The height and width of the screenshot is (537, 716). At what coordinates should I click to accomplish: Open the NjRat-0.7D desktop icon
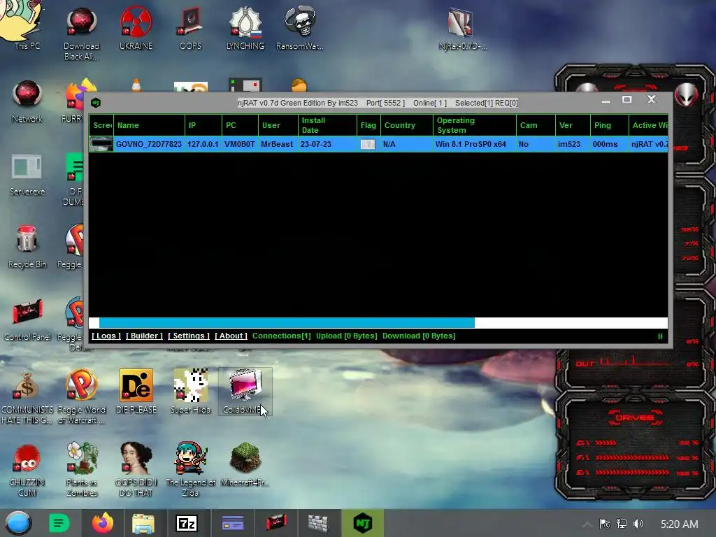pos(462,27)
